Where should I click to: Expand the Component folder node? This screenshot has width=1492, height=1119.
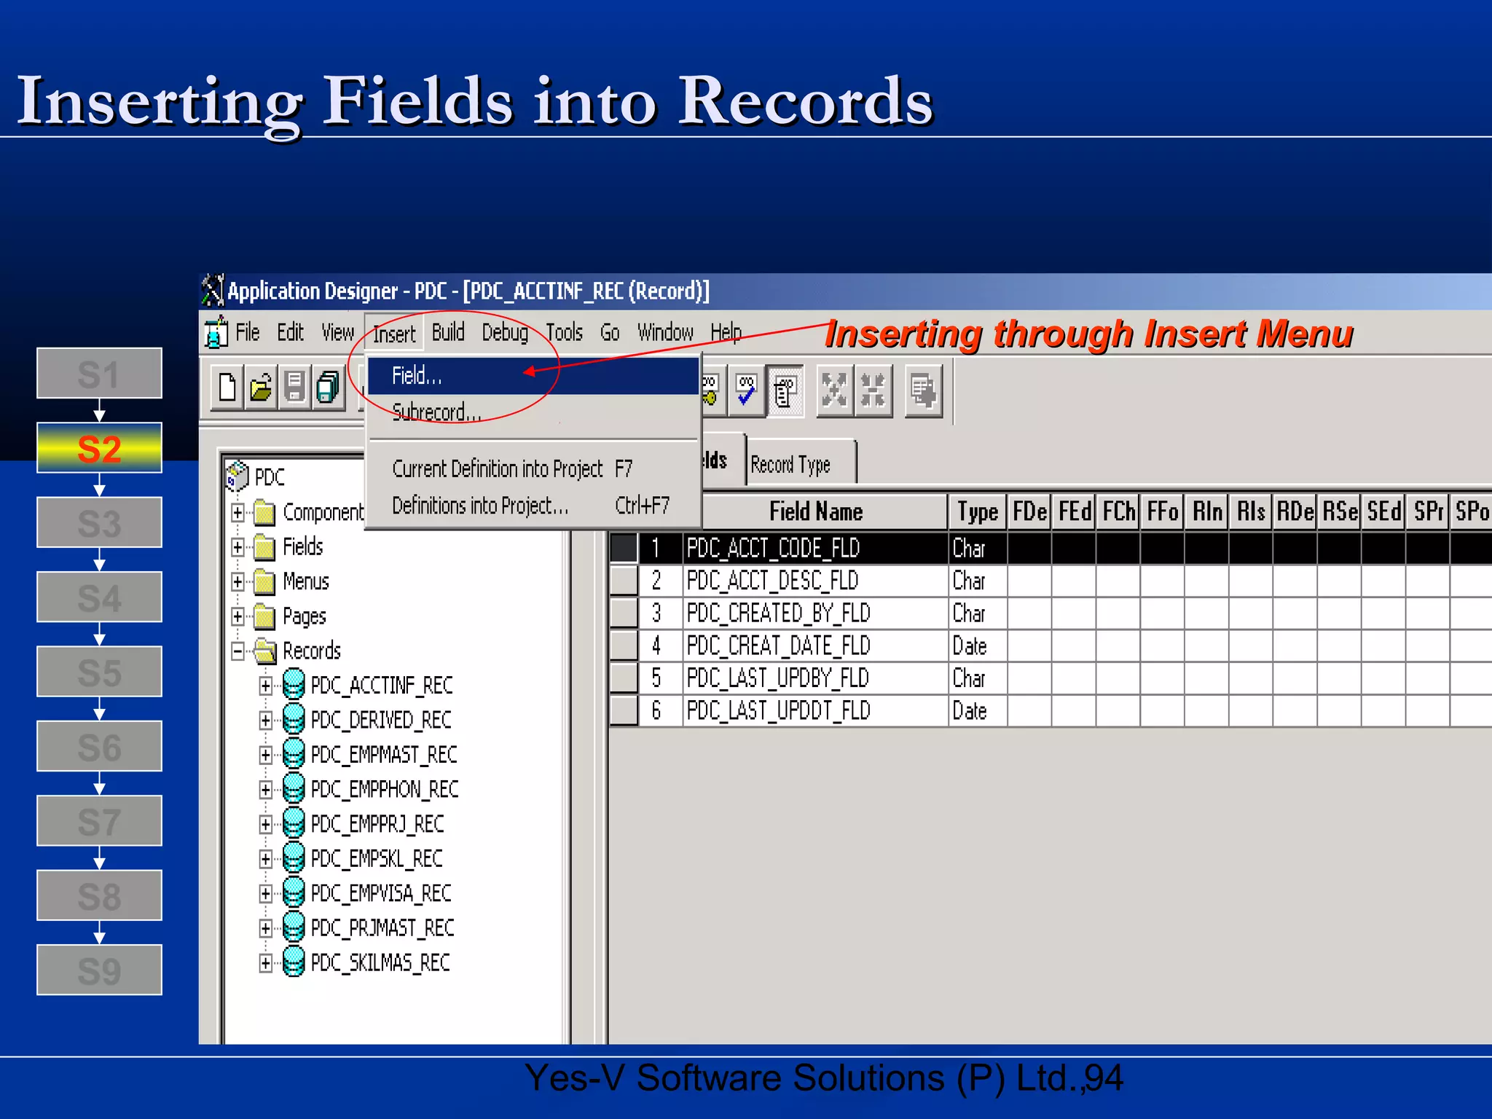click(237, 512)
